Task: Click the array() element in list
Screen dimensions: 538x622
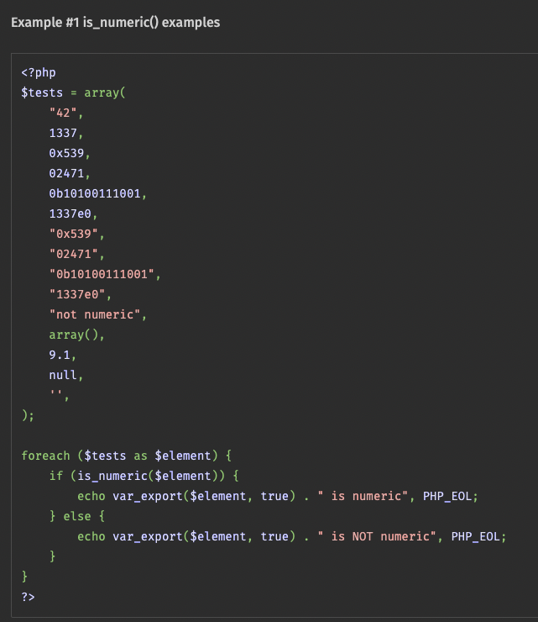Action: (x=74, y=335)
